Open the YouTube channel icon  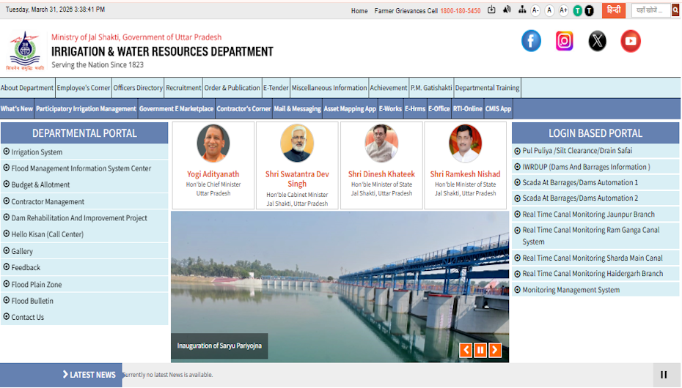pyautogui.click(x=630, y=41)
